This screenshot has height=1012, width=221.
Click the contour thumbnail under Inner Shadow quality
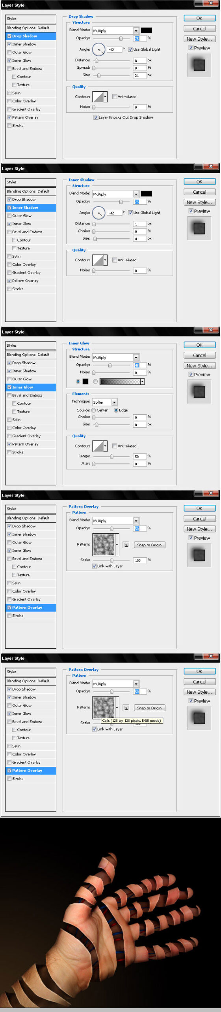tap(98, 260)
